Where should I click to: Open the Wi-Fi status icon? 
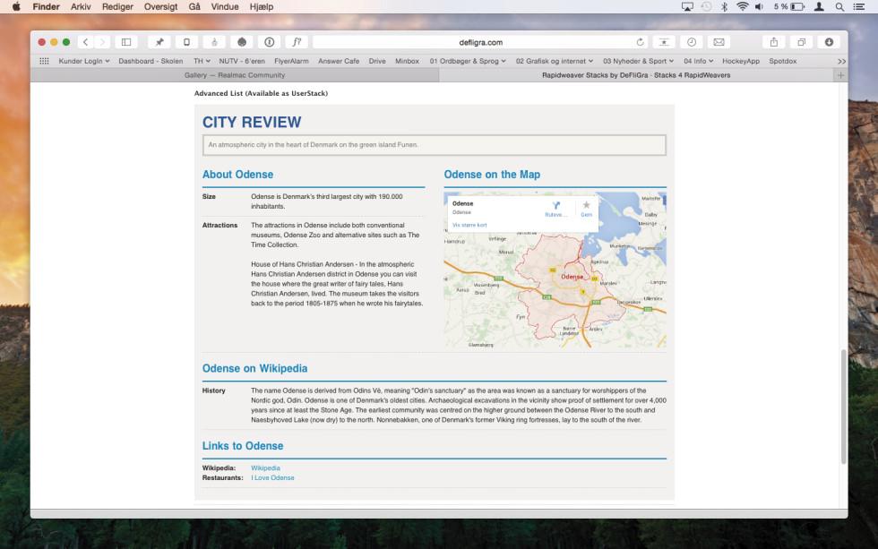click(x=743, y=6)
